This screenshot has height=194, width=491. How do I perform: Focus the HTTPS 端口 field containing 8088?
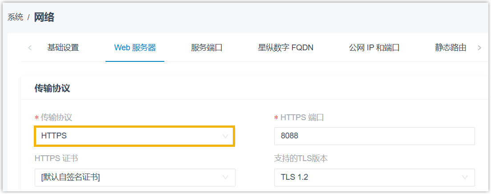tap(374, 136)
